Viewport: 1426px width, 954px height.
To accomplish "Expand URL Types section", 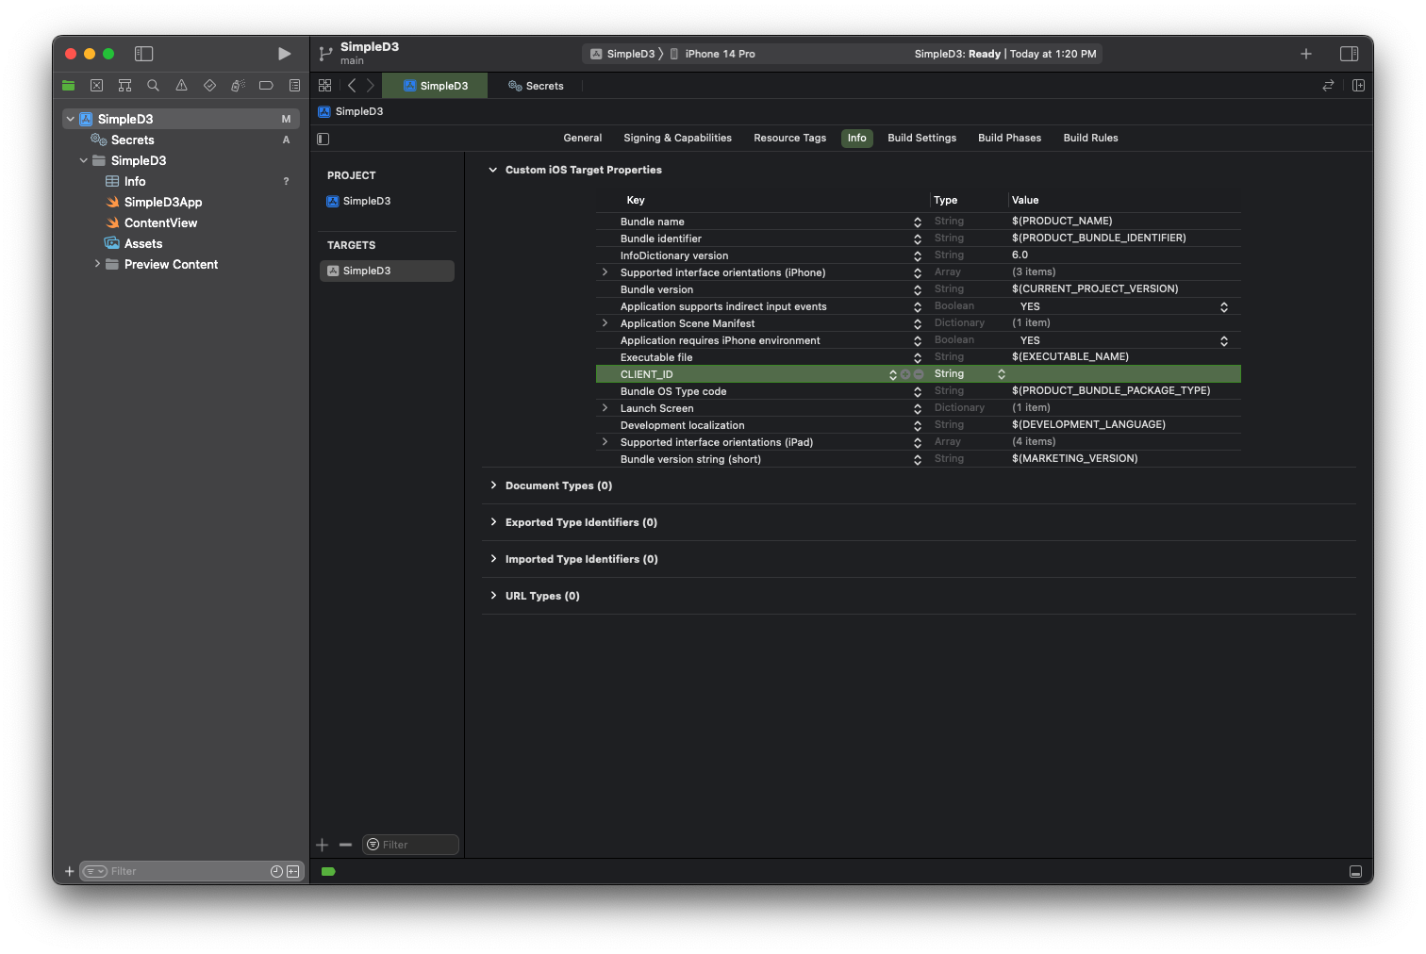I will coord(492,596).
